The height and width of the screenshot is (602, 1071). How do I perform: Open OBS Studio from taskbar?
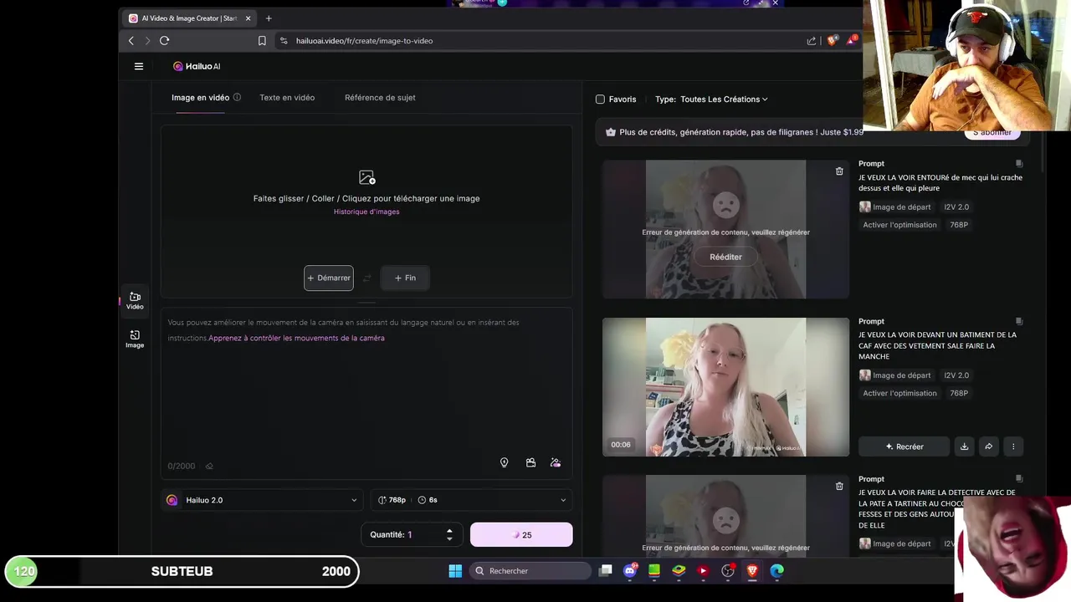[728, 571]
